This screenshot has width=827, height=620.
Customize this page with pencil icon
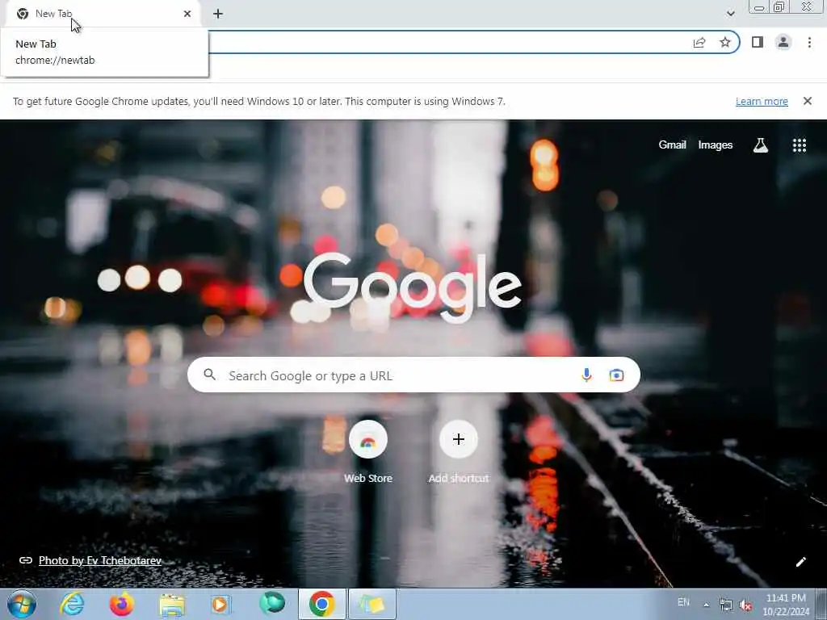[x=800, y=562]
